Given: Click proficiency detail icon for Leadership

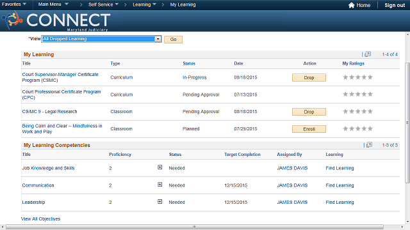Looking at the screenshot, I should [160, 202].
